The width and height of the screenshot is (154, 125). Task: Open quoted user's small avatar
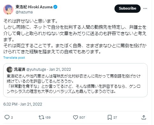coord(10,70)
